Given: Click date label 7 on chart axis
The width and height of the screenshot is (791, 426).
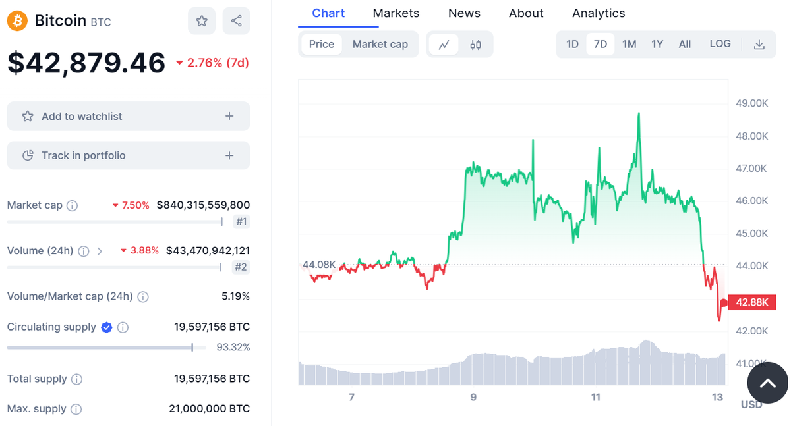Looking at the screenshot, I should tap(351, 397).
